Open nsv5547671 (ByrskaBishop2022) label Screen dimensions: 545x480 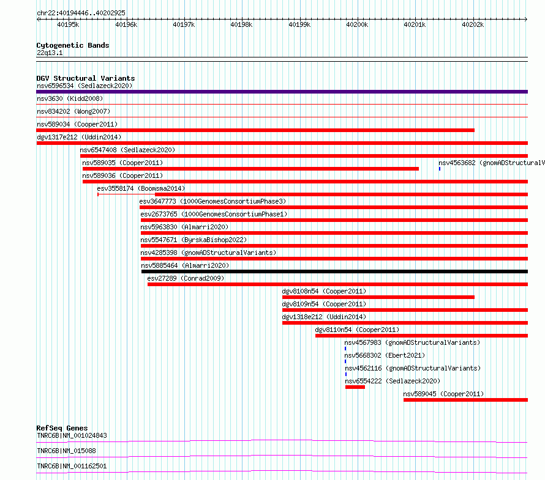[194, 240]
